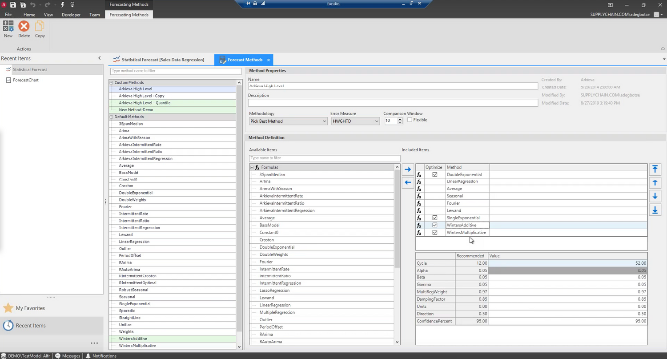Image resolution: width=667 pixels, height=359 pixels.
Task: Click the Available Items filter field
Action: tap(325, 158)
